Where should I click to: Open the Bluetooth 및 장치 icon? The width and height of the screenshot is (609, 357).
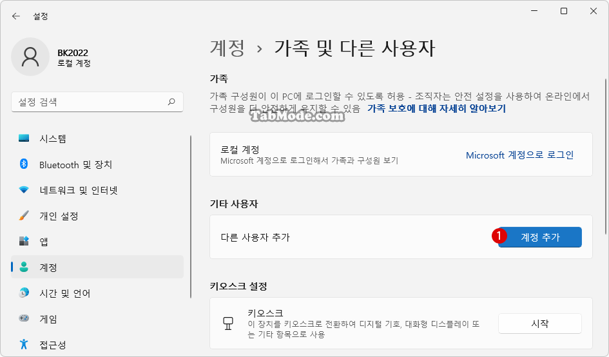(x=24, y=164)
